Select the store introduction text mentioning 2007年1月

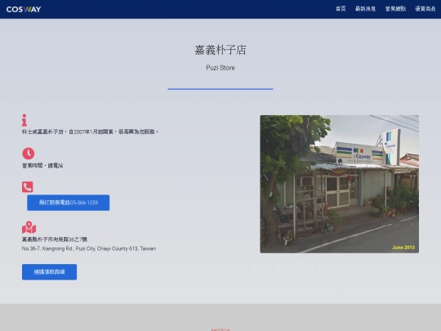90,132
